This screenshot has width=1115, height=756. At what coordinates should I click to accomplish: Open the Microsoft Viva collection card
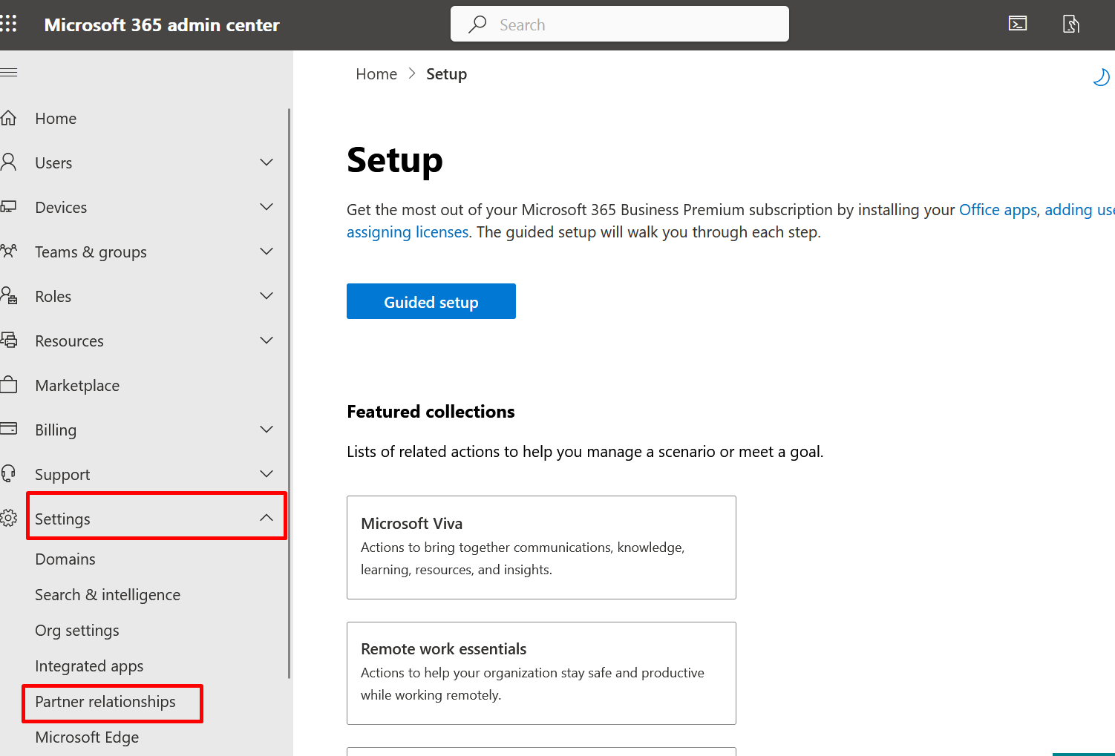[541, 547]
